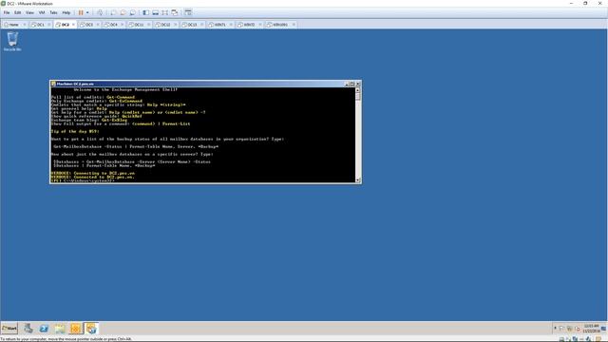Show hidden tray icons arrow

coord(555,328)
